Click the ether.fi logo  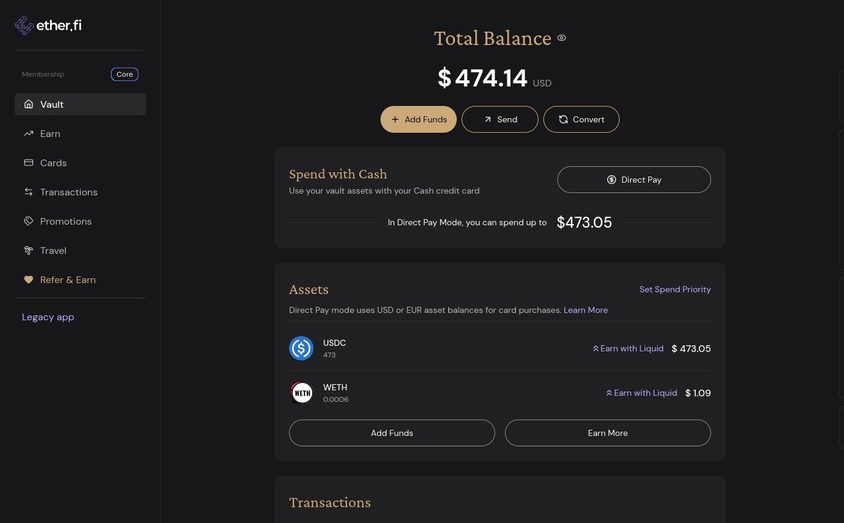(48, 26)
